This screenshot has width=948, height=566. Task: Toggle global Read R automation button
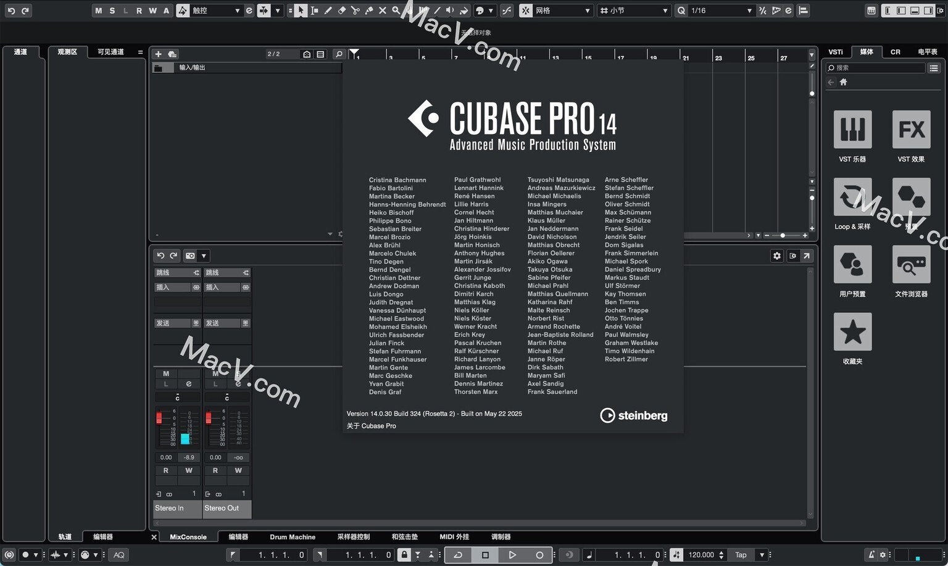click(x=139, y=10)
